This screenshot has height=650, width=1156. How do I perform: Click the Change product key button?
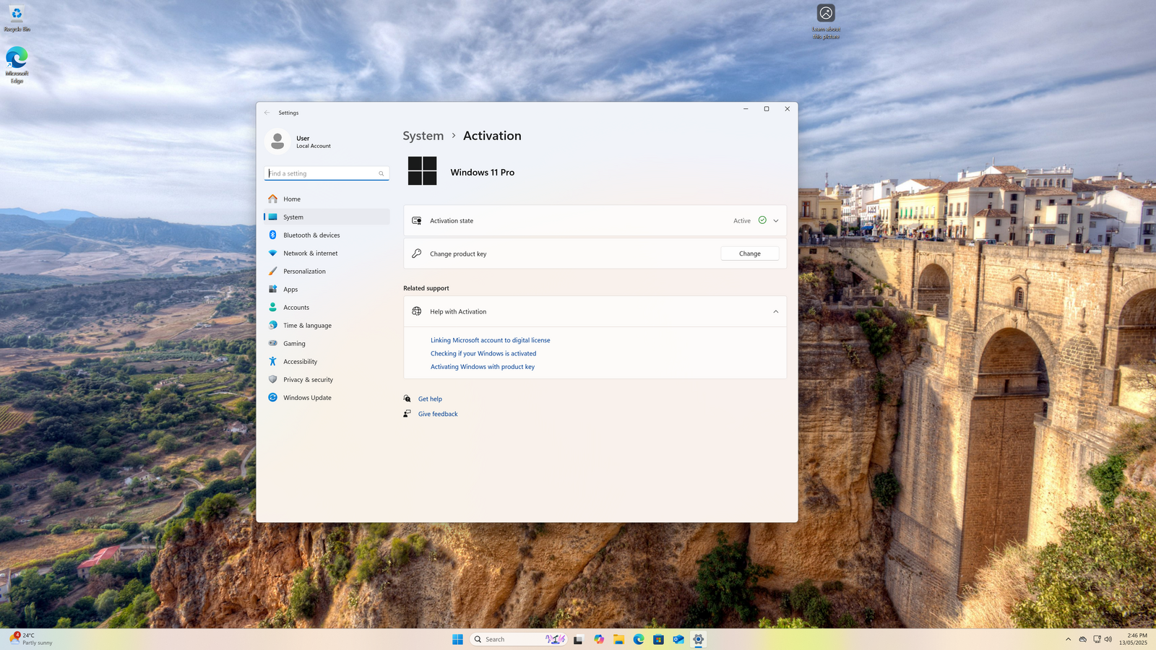pyautogui.click(x=750, y=253)
